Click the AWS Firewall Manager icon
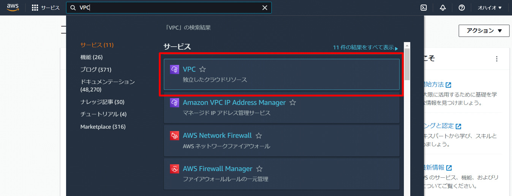This screenshot has width=512, height=196. point(174,169)
